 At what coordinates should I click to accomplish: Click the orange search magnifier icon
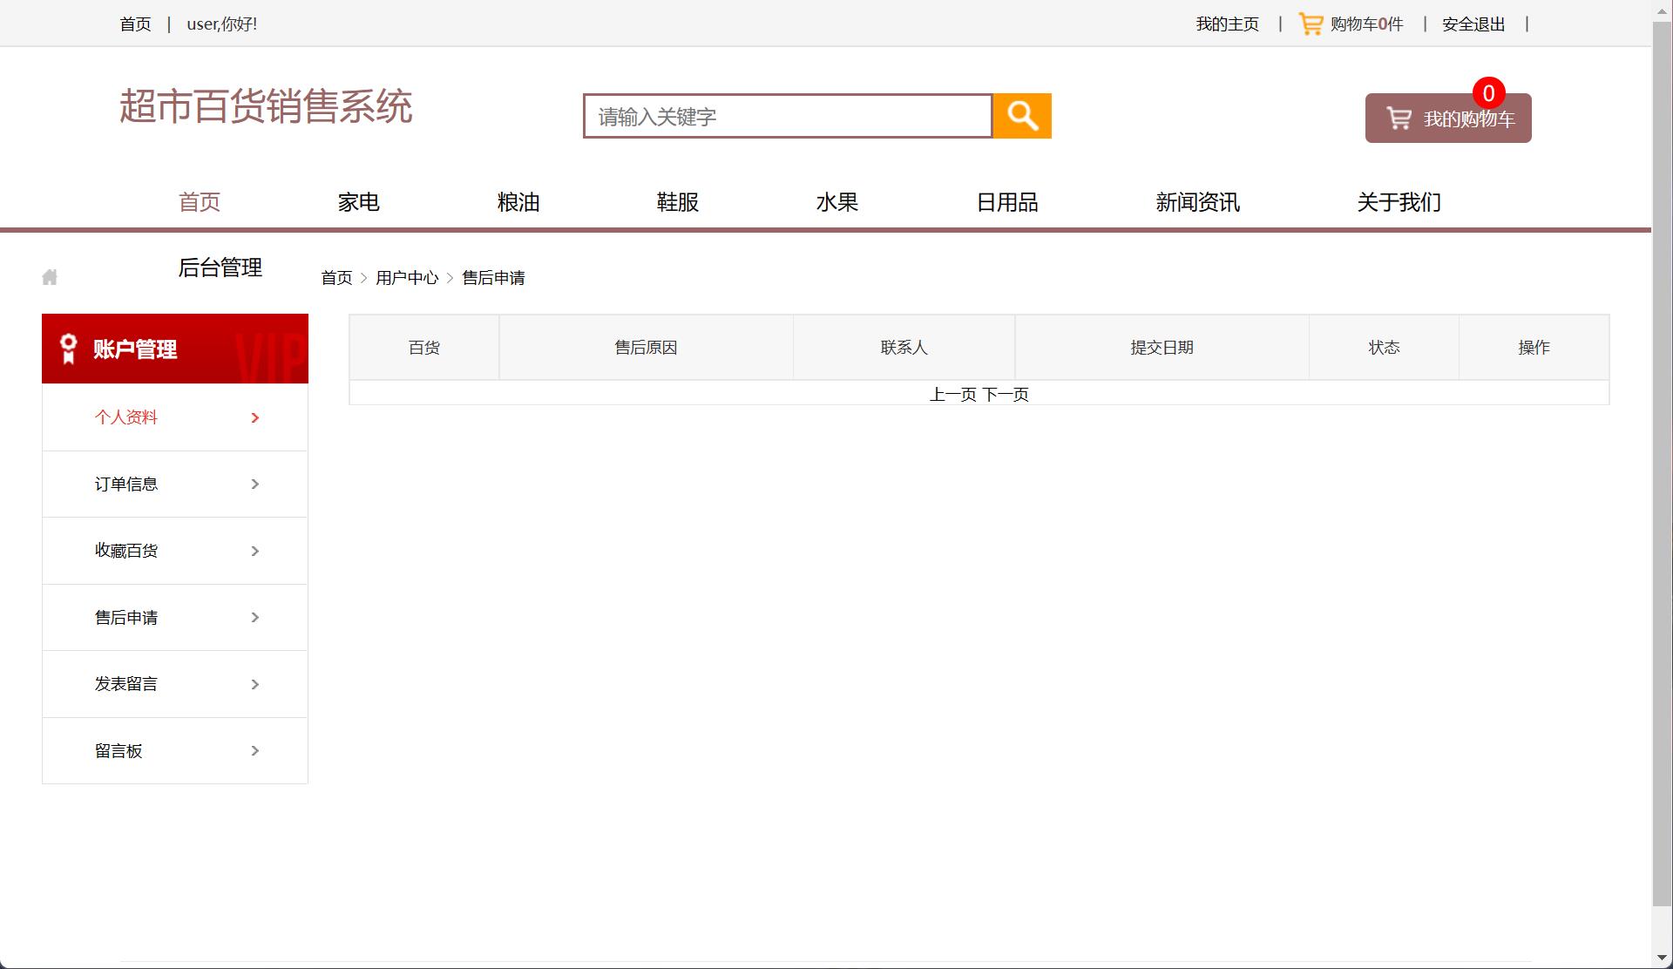click(1021, 115)
